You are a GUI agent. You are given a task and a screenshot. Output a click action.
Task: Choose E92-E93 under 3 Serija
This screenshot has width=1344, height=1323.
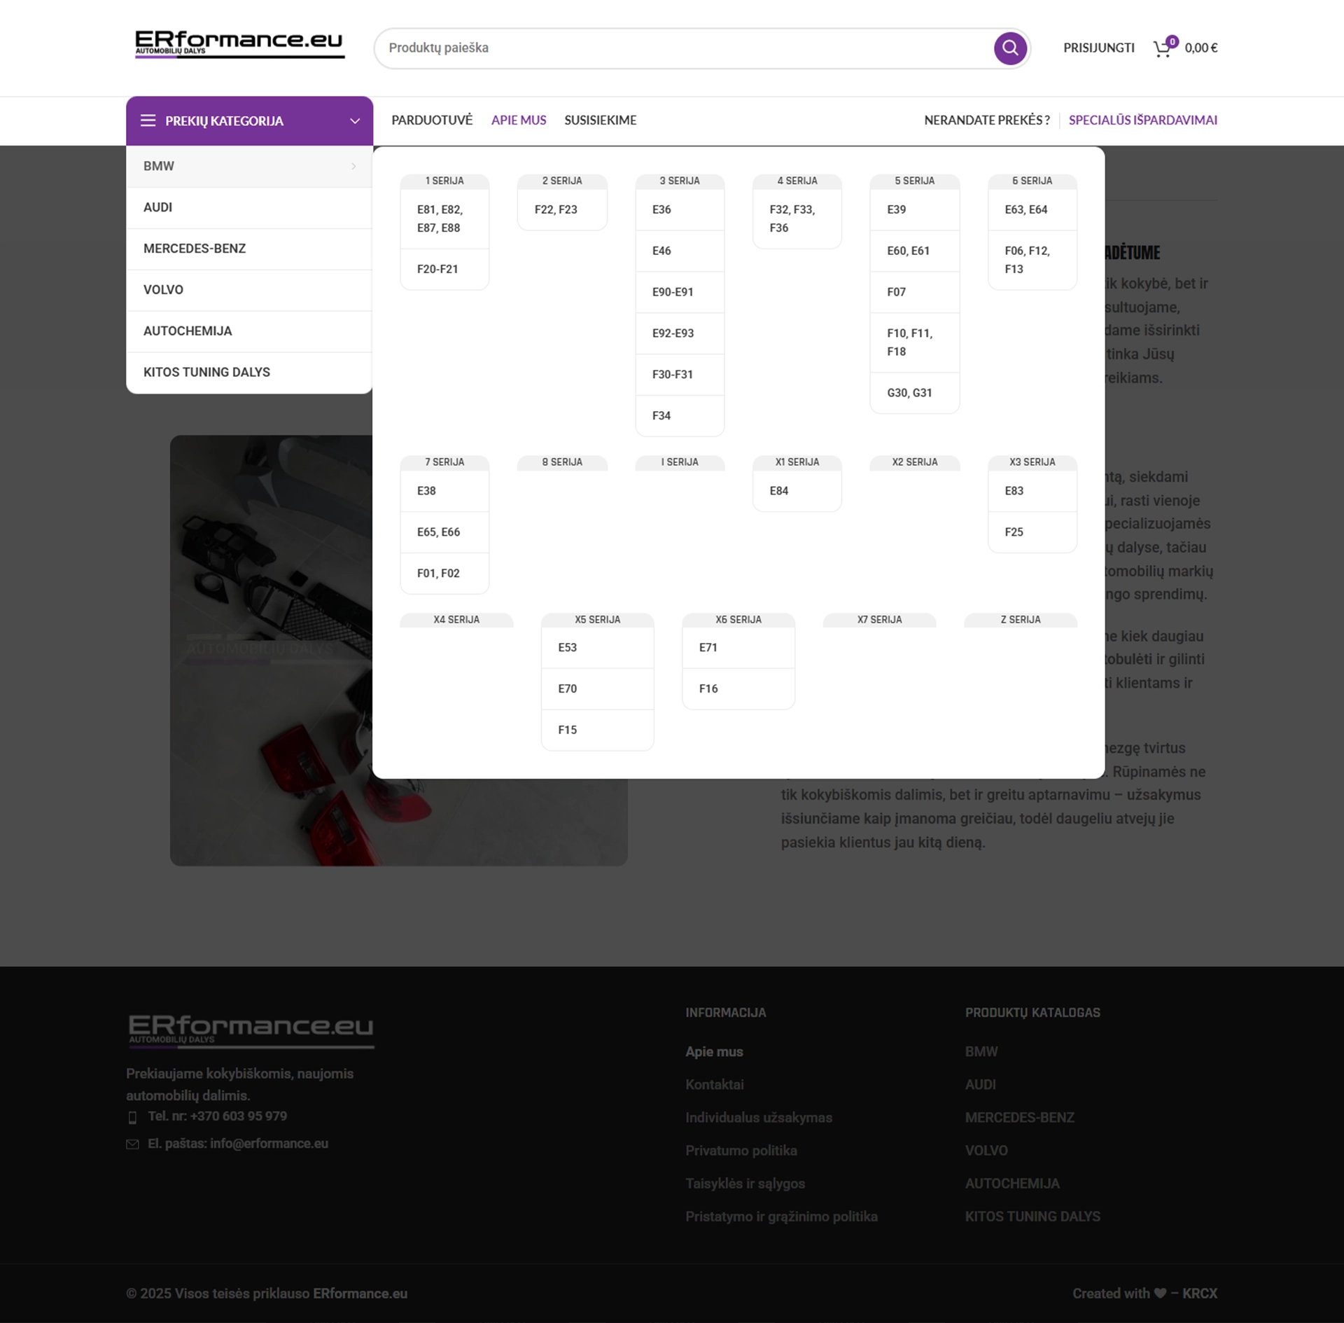(x=680, y=333)
